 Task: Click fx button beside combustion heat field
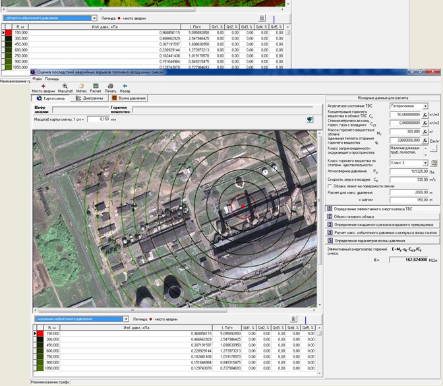[x=425, y=141]
